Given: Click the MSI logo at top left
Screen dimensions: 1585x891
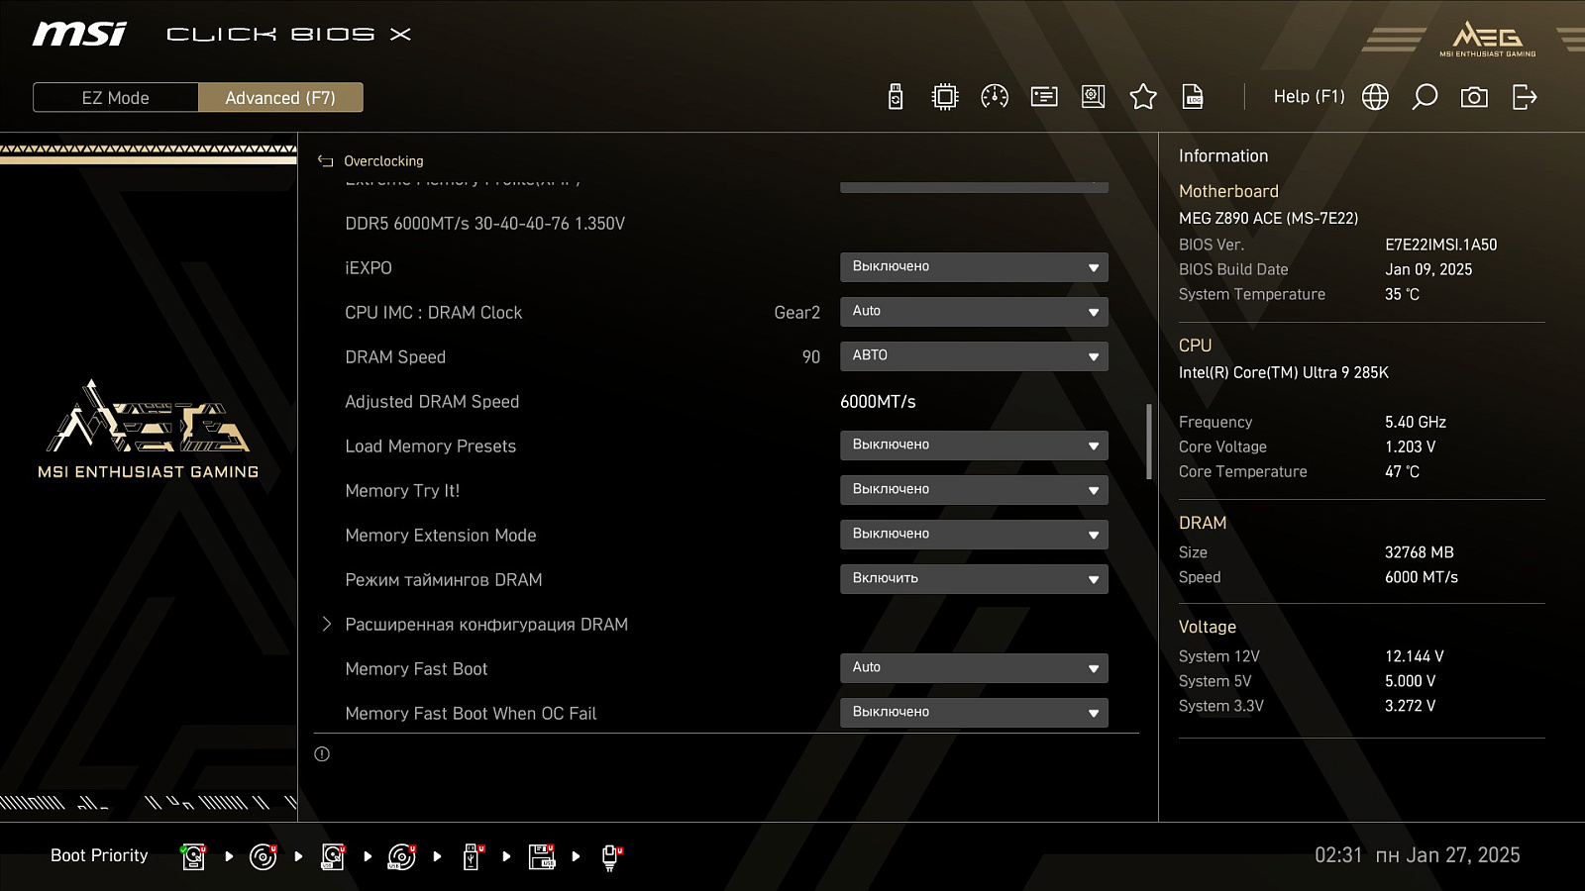Looking at the screenshot, I should pyautogui.click(x=79, y=35).
